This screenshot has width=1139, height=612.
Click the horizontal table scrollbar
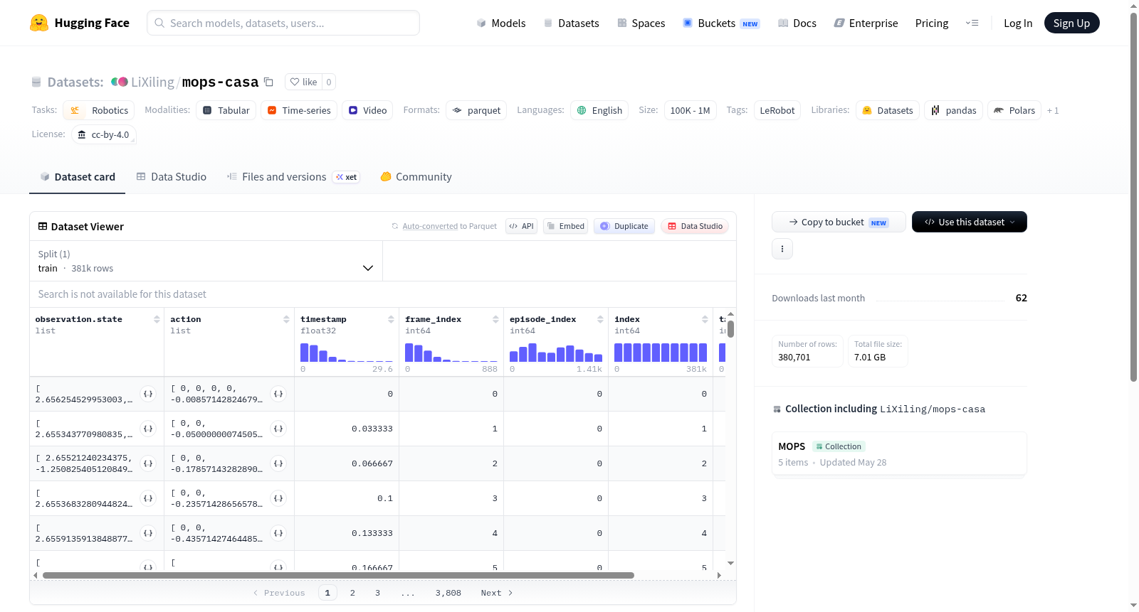coord(338,575)
